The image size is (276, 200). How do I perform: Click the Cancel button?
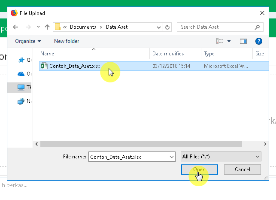[243, 170]
